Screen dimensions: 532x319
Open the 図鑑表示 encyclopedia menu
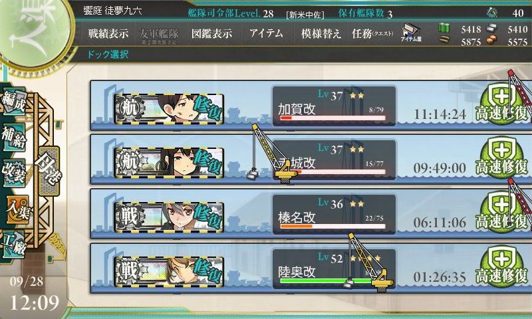(211, 33)
